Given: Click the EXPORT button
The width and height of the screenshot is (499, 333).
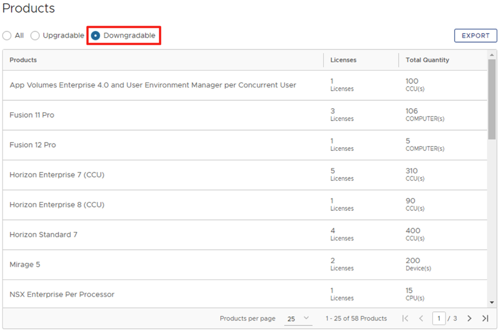Looking at the screenshot, I should pos(475,36).
